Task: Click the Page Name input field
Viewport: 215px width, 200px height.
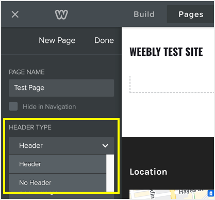Action: [x=61, y=88]
